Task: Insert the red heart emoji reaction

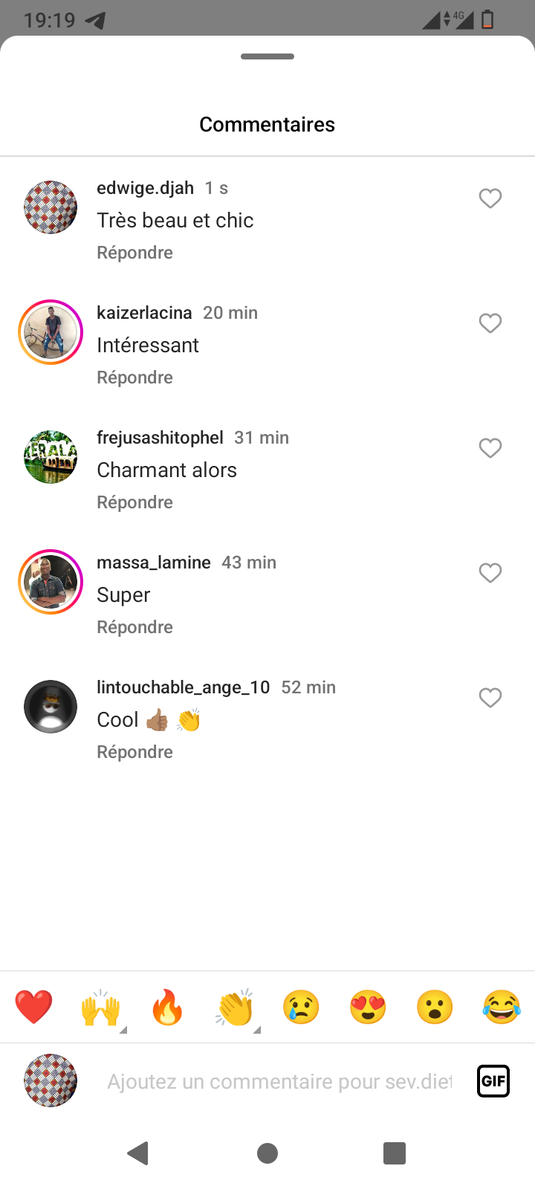Action: click(34, 1008)
